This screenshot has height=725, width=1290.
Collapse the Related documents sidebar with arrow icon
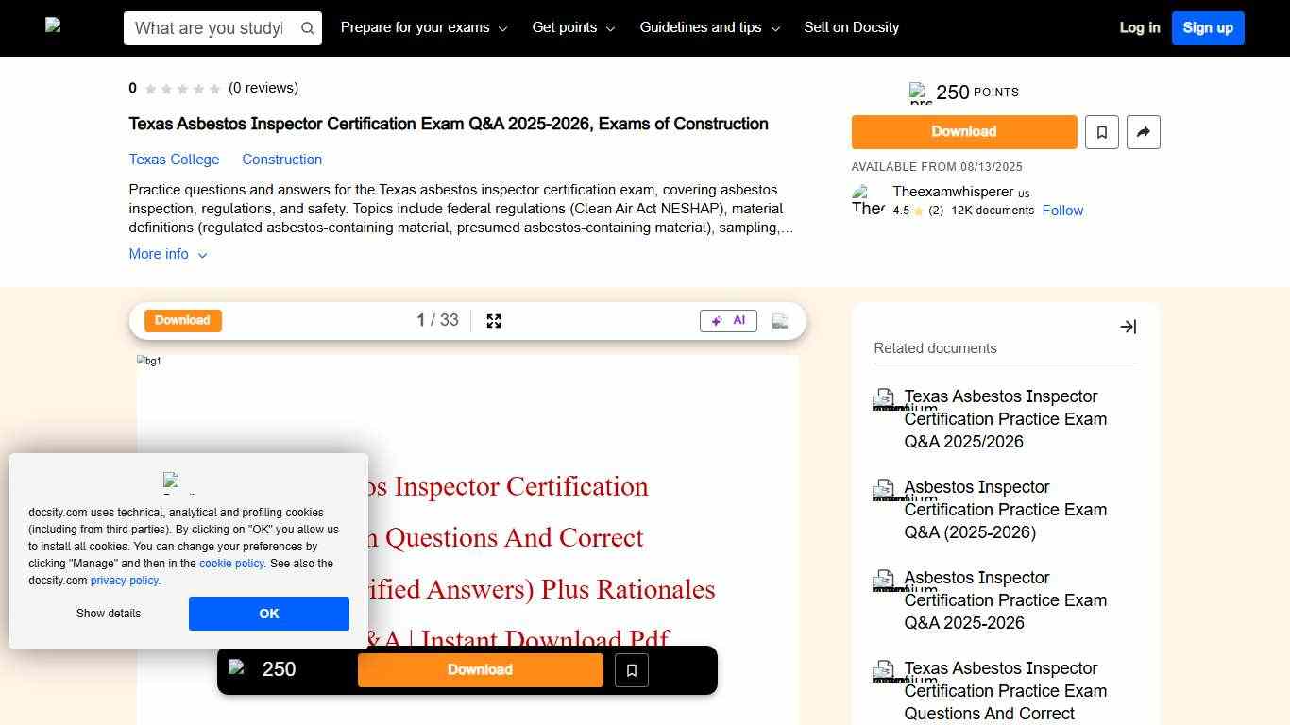point(1128,327)
